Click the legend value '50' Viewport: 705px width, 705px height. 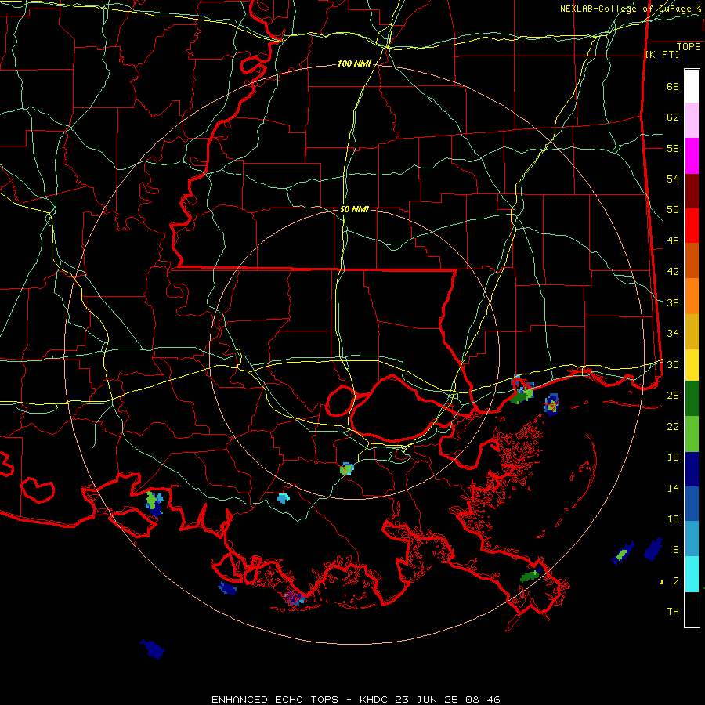673,210
